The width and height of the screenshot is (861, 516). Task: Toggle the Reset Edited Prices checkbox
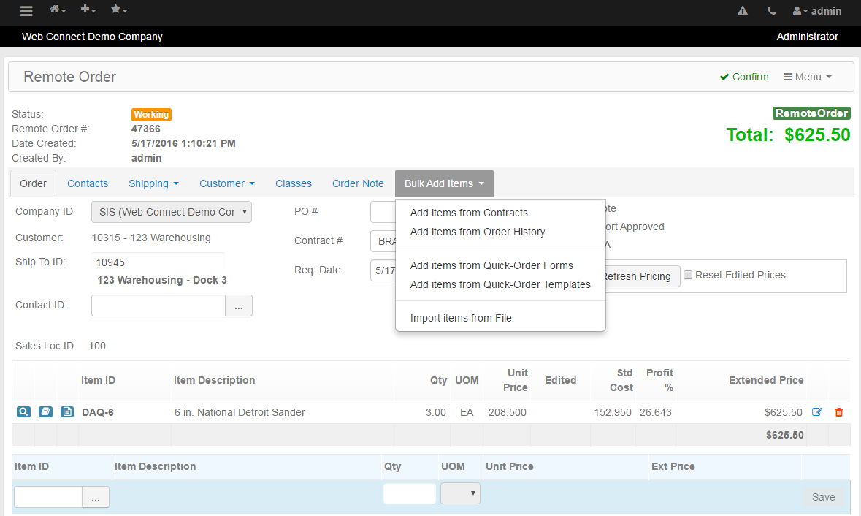click(x=687, y=275)
